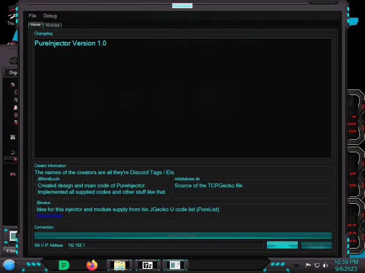
Task: Click into the Wii U IP Address field
Action: click(x=165, y=245)
